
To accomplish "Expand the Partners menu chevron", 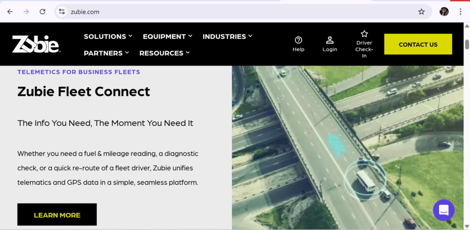I will (x=127, y=52).
